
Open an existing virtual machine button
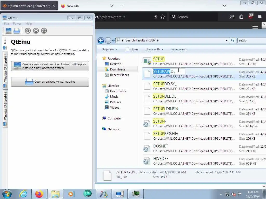pos(50,82)
